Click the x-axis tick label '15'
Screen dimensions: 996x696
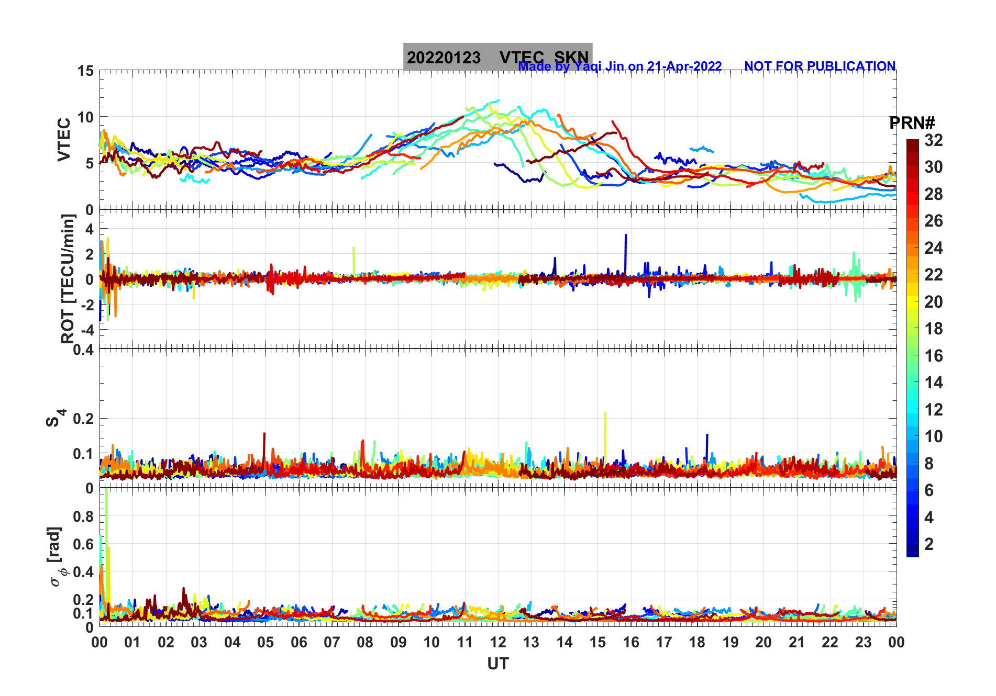[x=597, y=642]
